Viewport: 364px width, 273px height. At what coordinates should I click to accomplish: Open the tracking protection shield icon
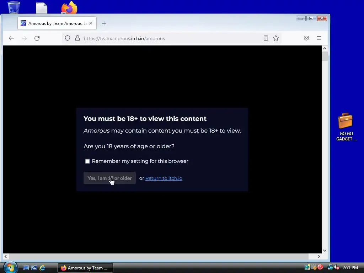[67, 38]
